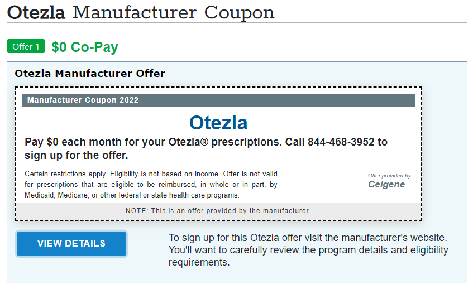Click 'Offer provided by:' label
Viewport: 473px width, 289px height.
click(390, 175)
